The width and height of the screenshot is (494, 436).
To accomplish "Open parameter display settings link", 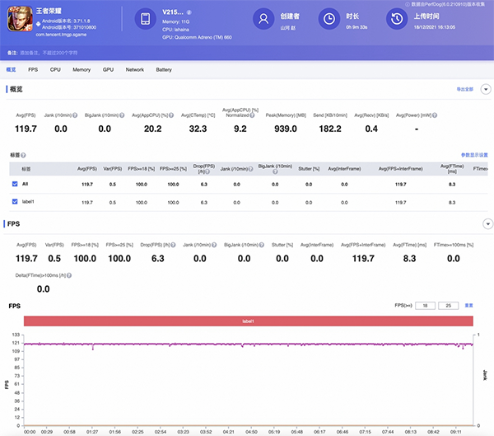I will pos(474,154).
